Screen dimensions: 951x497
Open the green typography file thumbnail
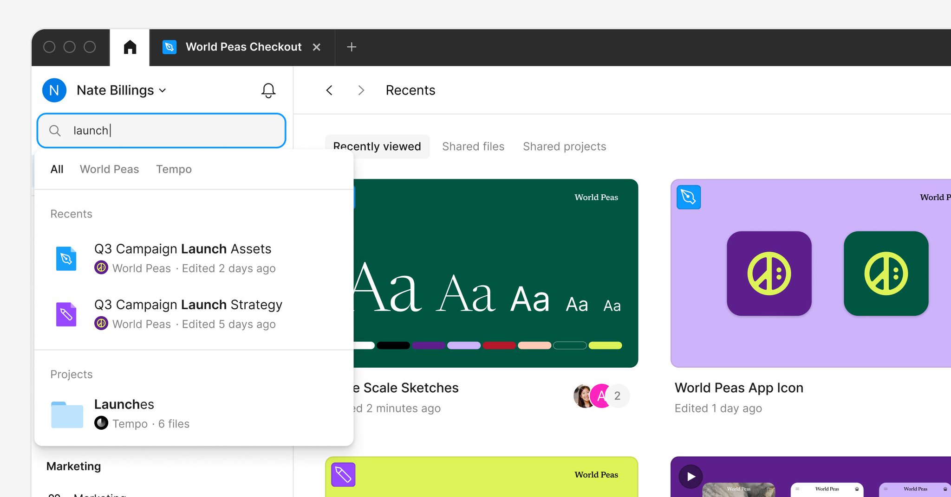pyautogui.click(x=496, y=274)
